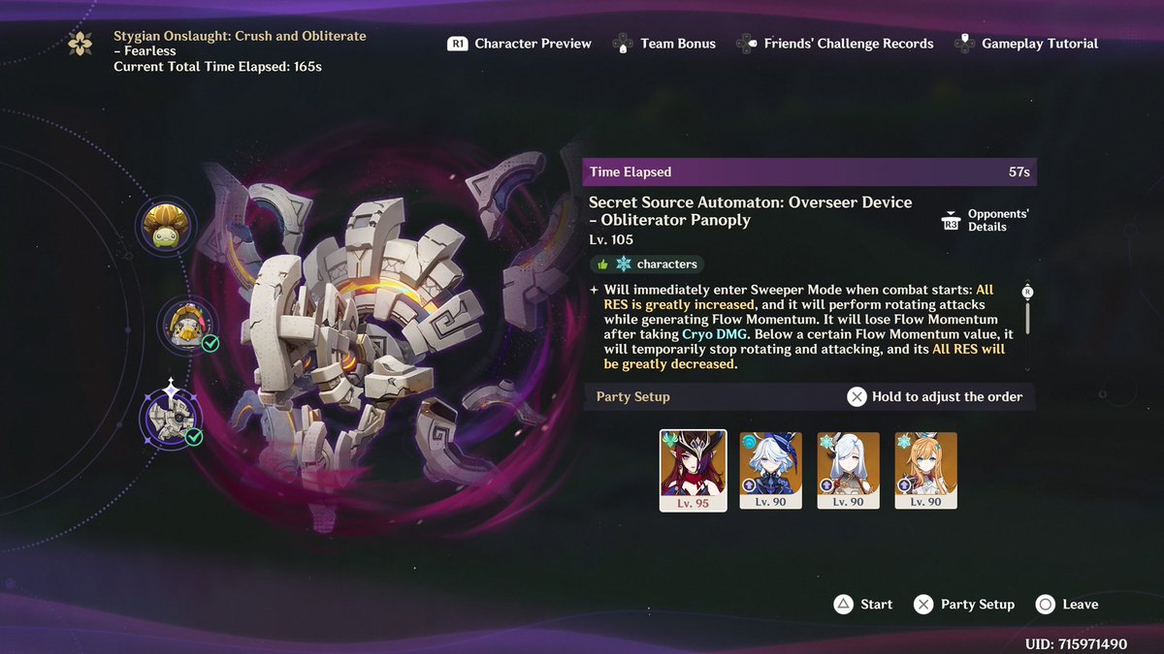Click the icon beside Gameplay Tutorial
Image resolution: width=1164 pixels, height=654 pixels.
tap(964, 44)
